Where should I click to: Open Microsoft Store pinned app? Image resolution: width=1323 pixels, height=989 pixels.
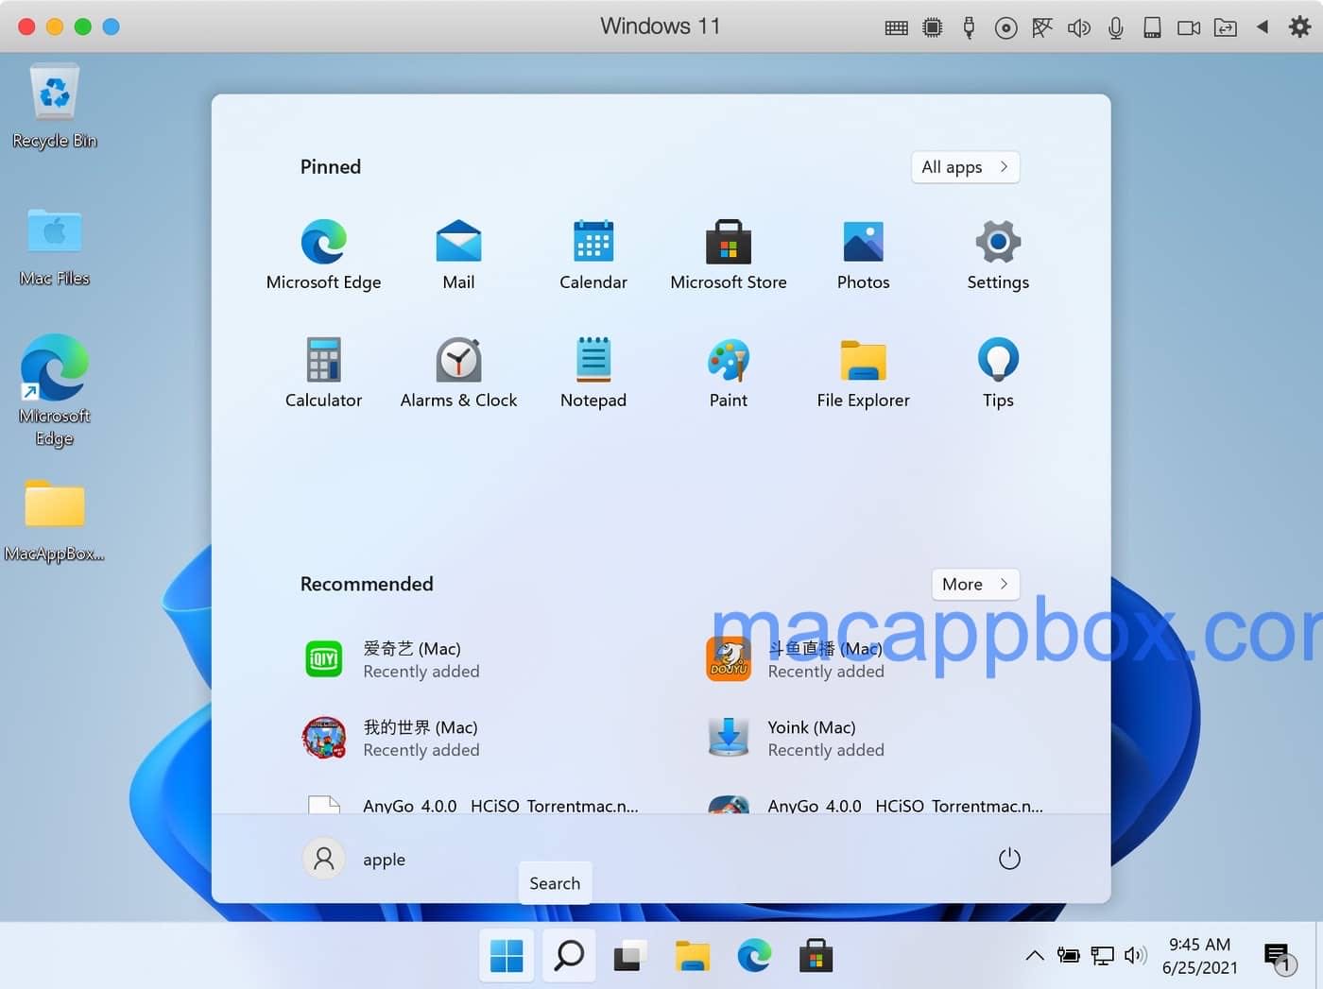[x=729, y=255]
